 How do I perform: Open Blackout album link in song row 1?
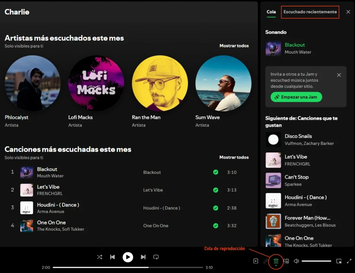tap(152, 172)
